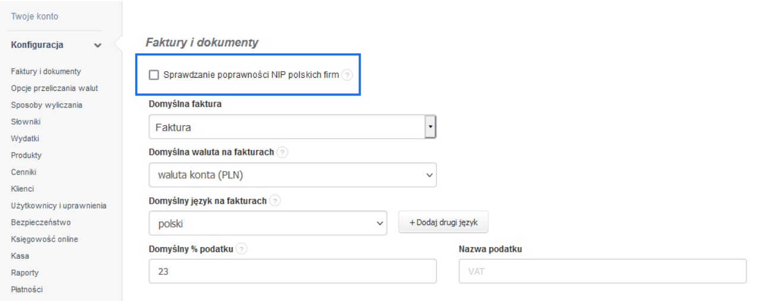
Task: Click help icon beside Domyślny język na fakturach
Action: pyautogui.click(x=275, y=201)
